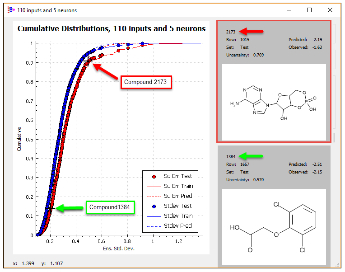Click the x coordinate readout 1.399
Image resolution: width=345 pixels, height=272 pixels.
[x=28, y=263]
